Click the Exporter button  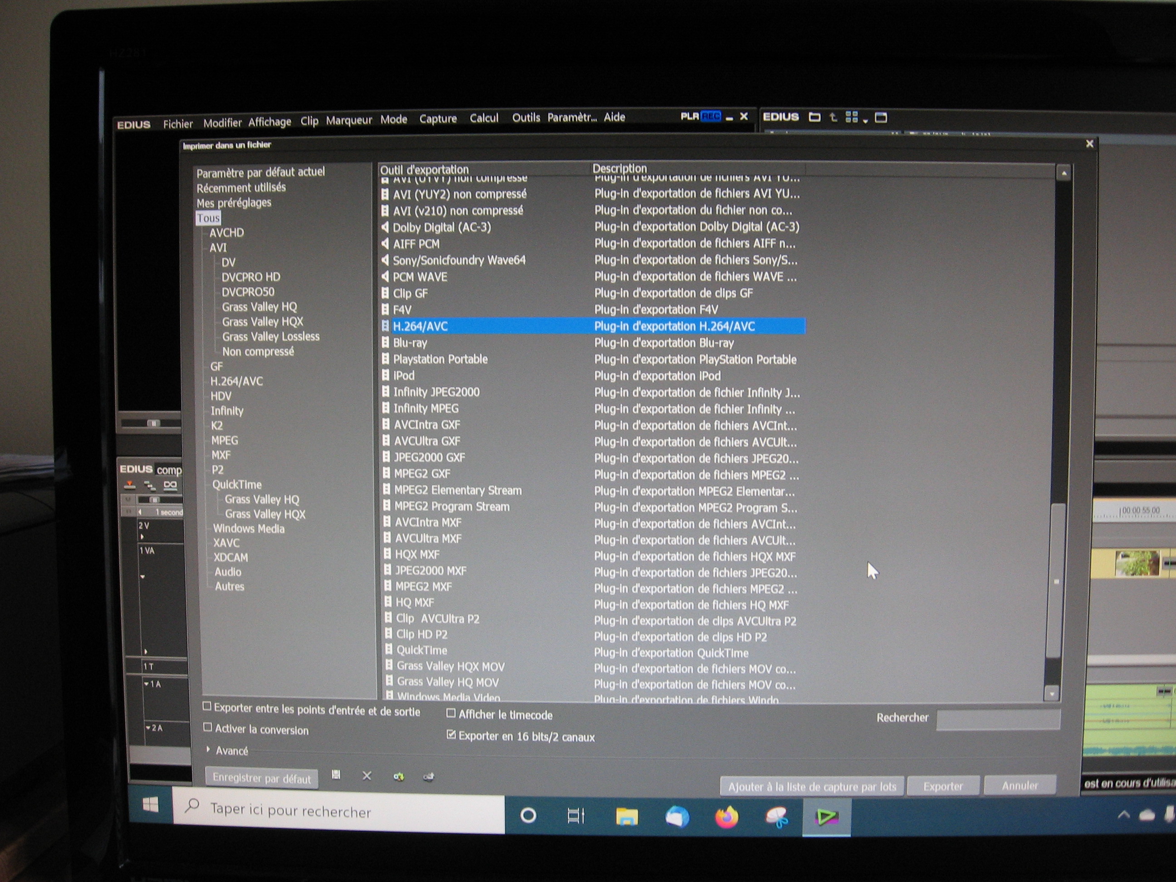coord(943,786)
